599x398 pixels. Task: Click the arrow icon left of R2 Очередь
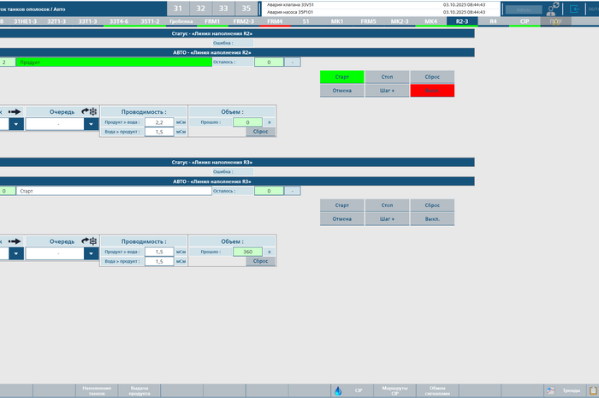[x=14, y=111]
